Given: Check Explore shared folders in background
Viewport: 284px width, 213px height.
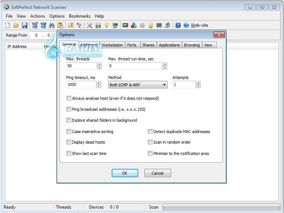Looking at the screenshot, I should [x=69, y=120].
